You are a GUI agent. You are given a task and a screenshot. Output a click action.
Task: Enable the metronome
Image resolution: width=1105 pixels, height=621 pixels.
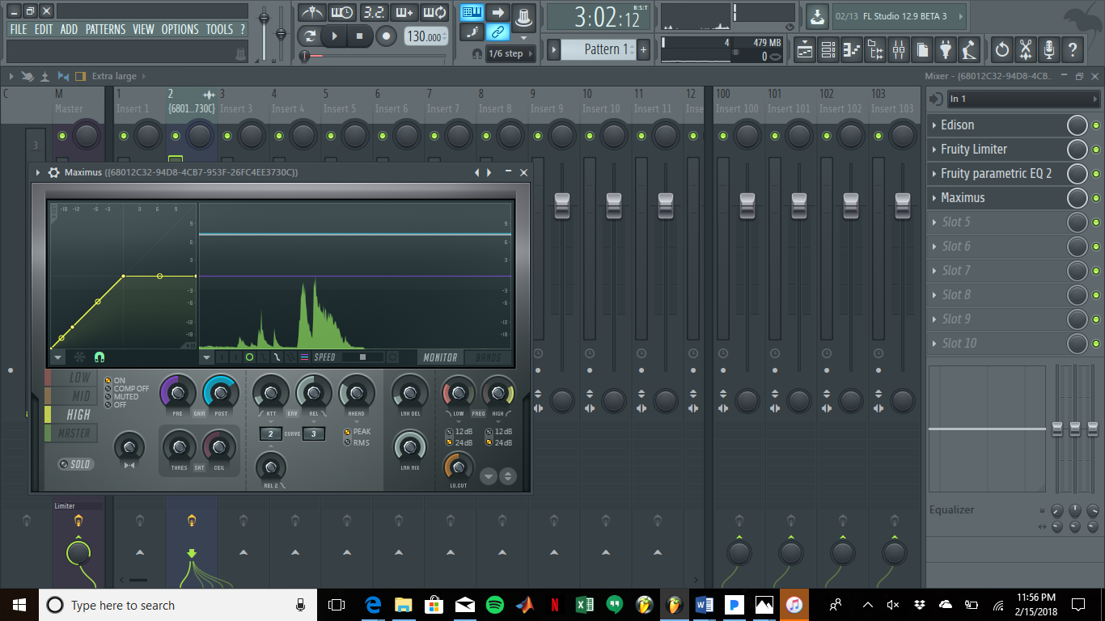(x=313, y=12)
